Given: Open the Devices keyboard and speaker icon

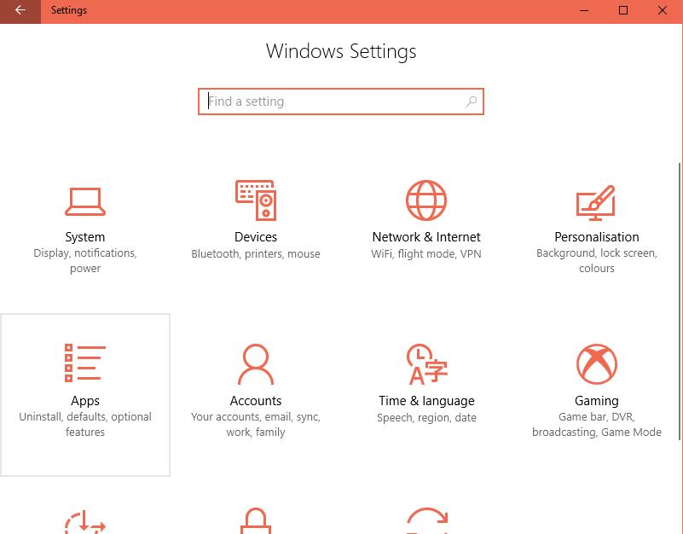Looking at the screenshot, I should 256,200.
